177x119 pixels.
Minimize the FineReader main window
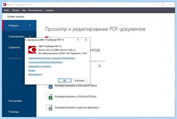[x=155, y=5]
